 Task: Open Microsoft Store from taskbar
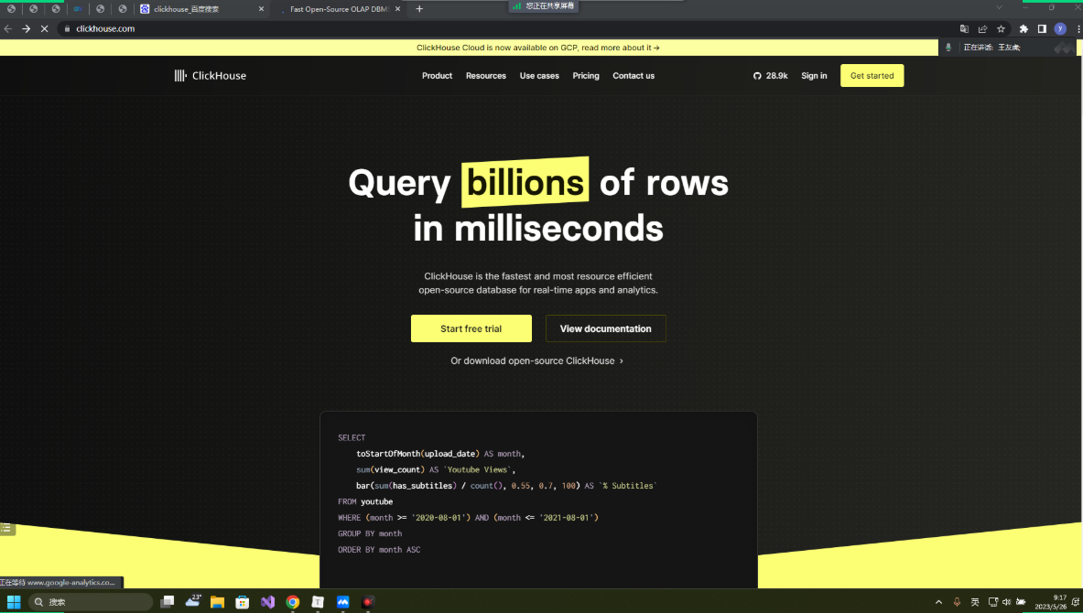[x=243, y=602]
